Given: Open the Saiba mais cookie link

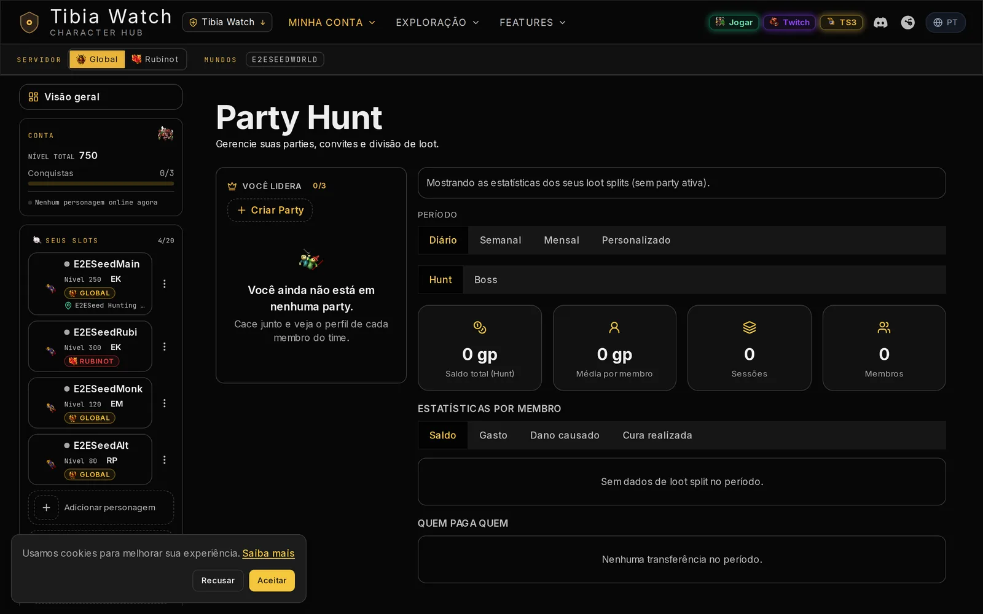Looking at the screenshot, I should (268, 553).
